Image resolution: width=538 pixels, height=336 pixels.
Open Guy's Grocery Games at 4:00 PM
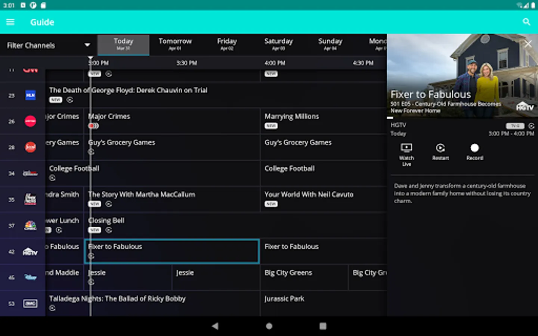click(324, 147)
